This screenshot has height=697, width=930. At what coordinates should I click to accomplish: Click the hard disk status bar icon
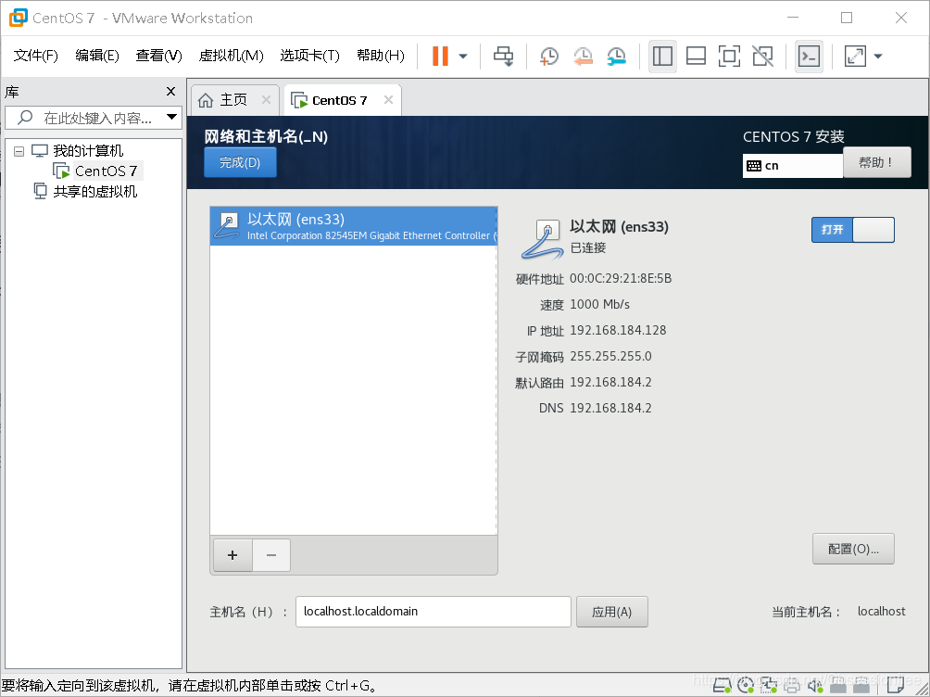723,686
